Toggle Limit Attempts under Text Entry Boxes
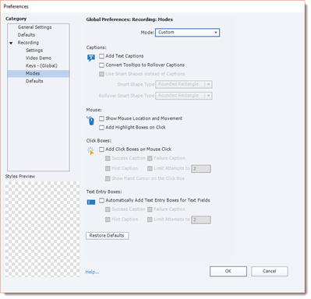The width and height of the screenshot is (311, 299). pos(150,220)
